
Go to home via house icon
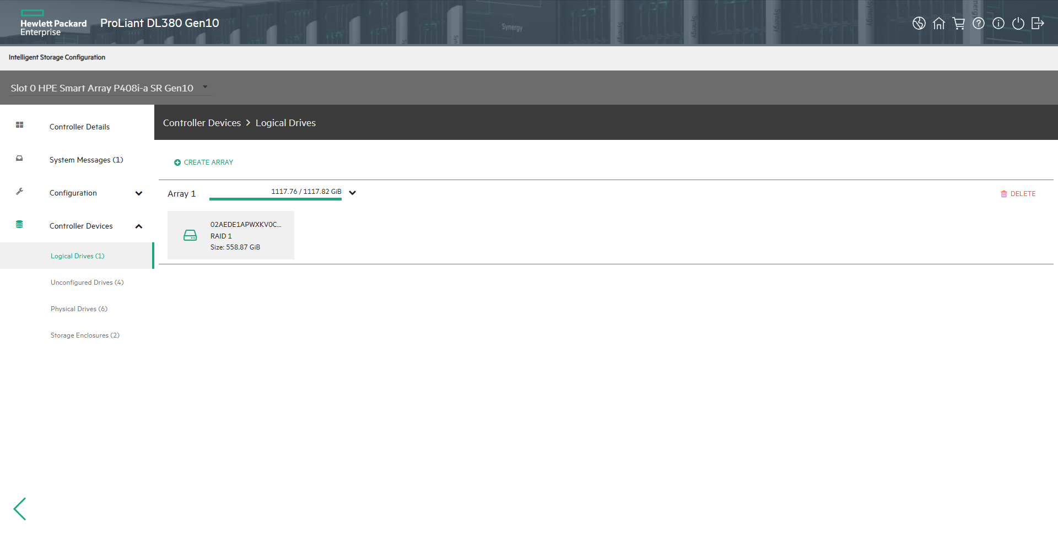(x=938, y=23)
